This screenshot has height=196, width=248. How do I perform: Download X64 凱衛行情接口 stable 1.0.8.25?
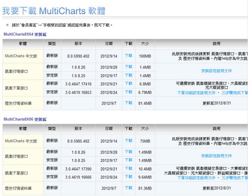128,75
